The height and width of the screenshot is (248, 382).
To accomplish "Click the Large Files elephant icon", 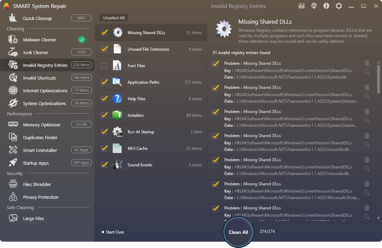I will (13, 218).
